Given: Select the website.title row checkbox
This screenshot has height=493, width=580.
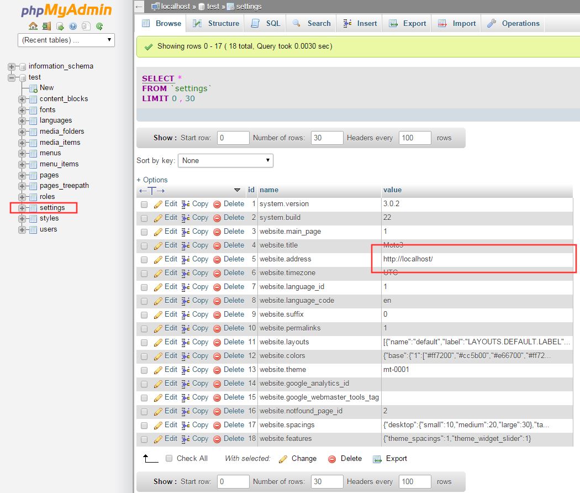Looking at the screenshot, I should tap(144, 246).
